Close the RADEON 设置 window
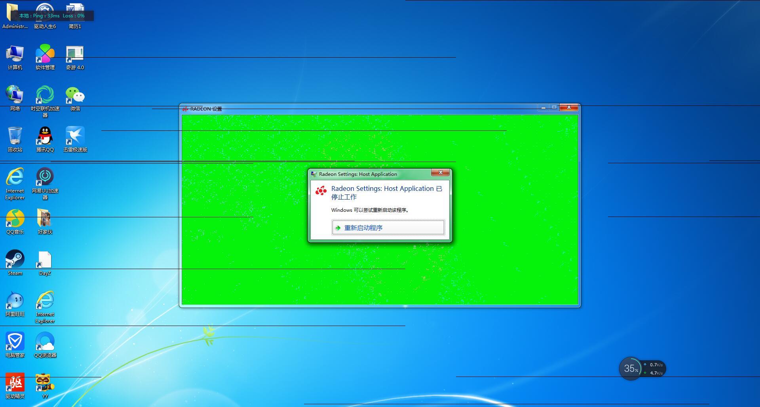Screen dimensions: 760x407 click(x=569, y=107)
